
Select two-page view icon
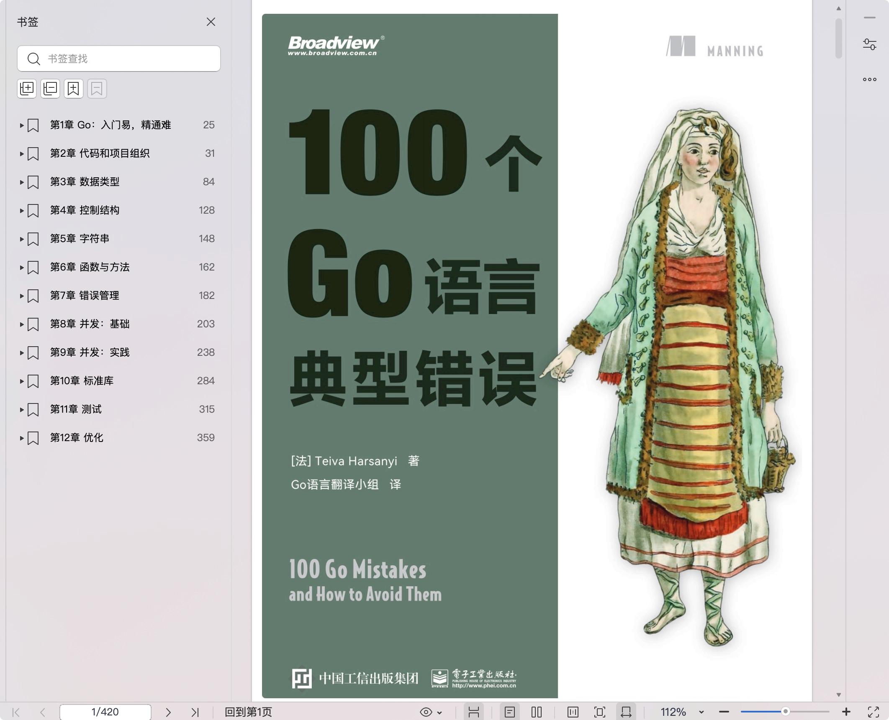pyautogui.click(x=537, y=712)
